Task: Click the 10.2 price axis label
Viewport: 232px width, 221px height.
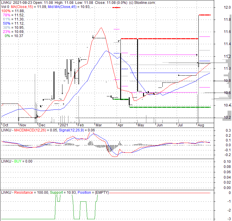Action: [x=227, y=117]
